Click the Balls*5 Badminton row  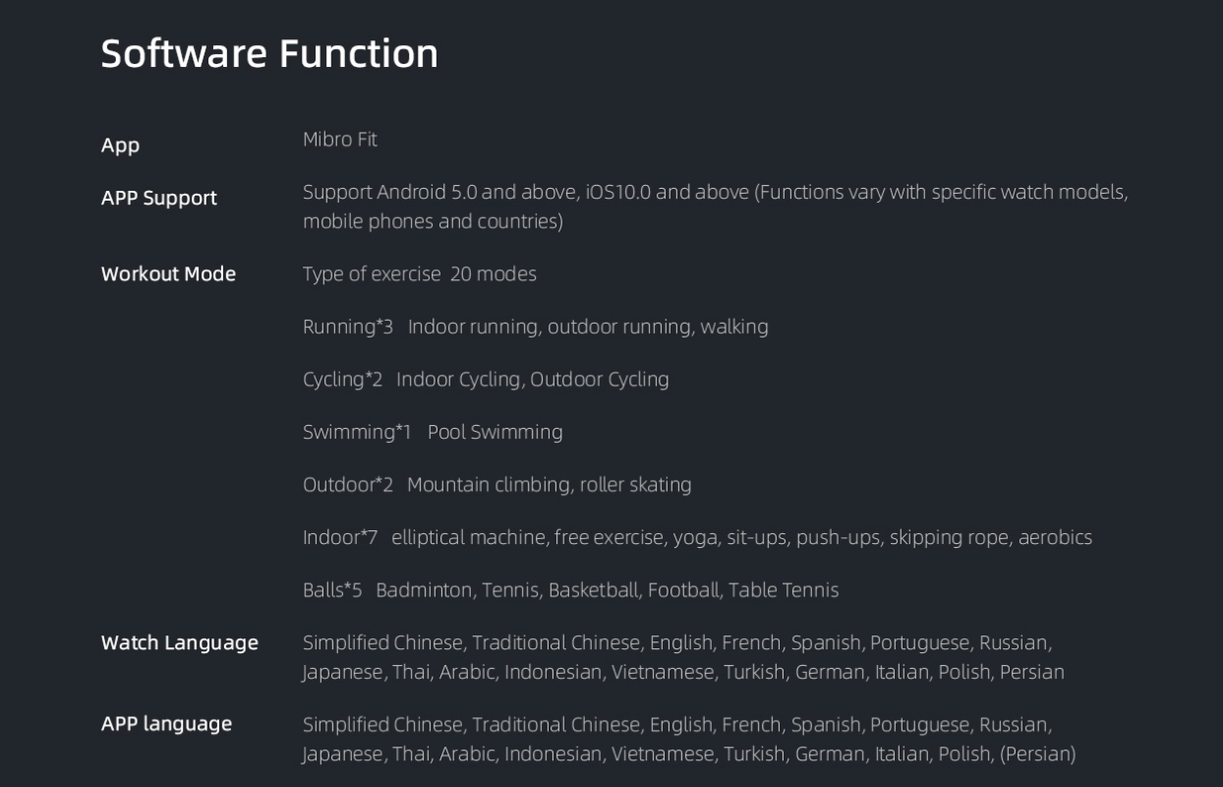tap(571, 590)
